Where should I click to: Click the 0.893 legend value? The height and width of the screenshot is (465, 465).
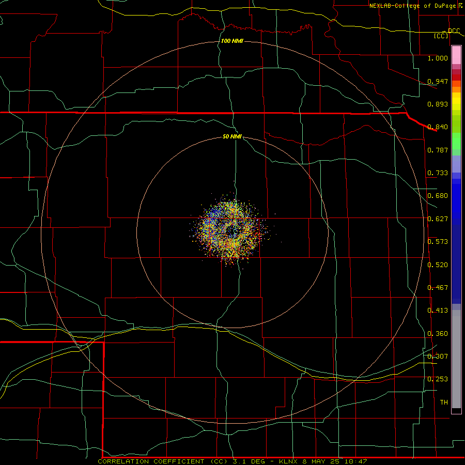438,104
